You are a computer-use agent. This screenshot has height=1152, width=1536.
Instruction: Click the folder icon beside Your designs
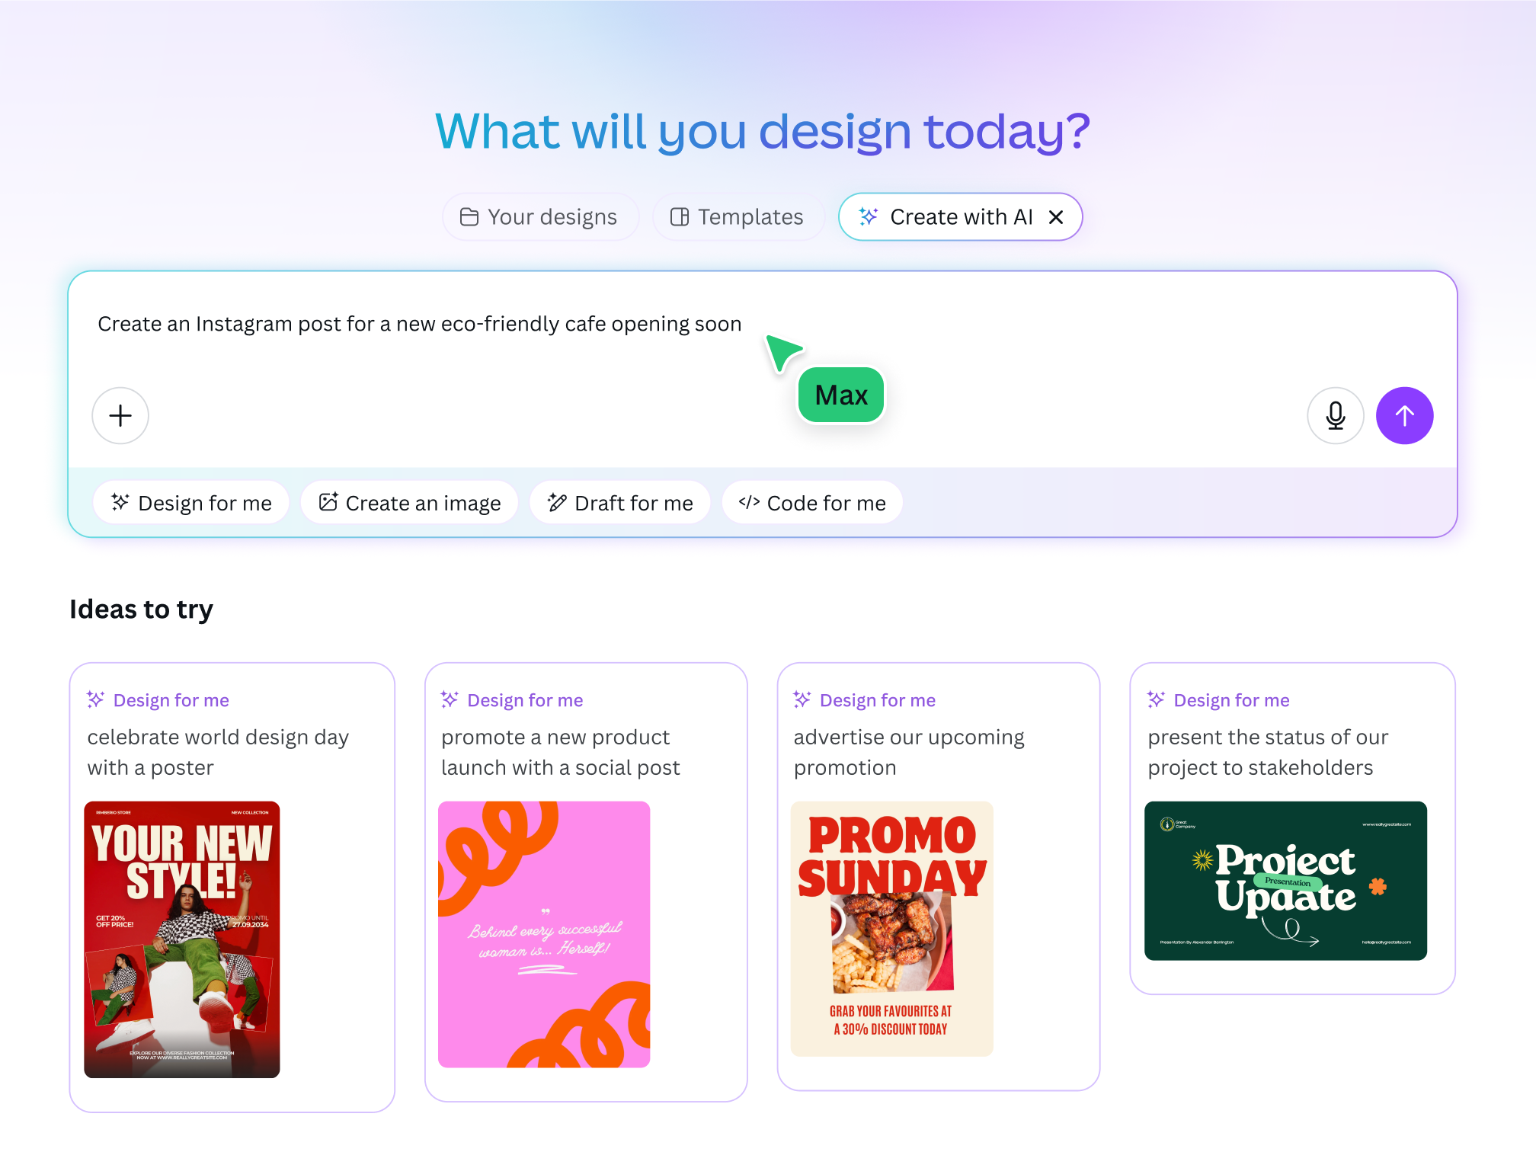point(469,216)
